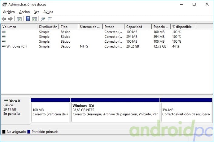Screen dimensions: 214x142
Task: Sort by the Volumen column header
Action: click(19, 27)
